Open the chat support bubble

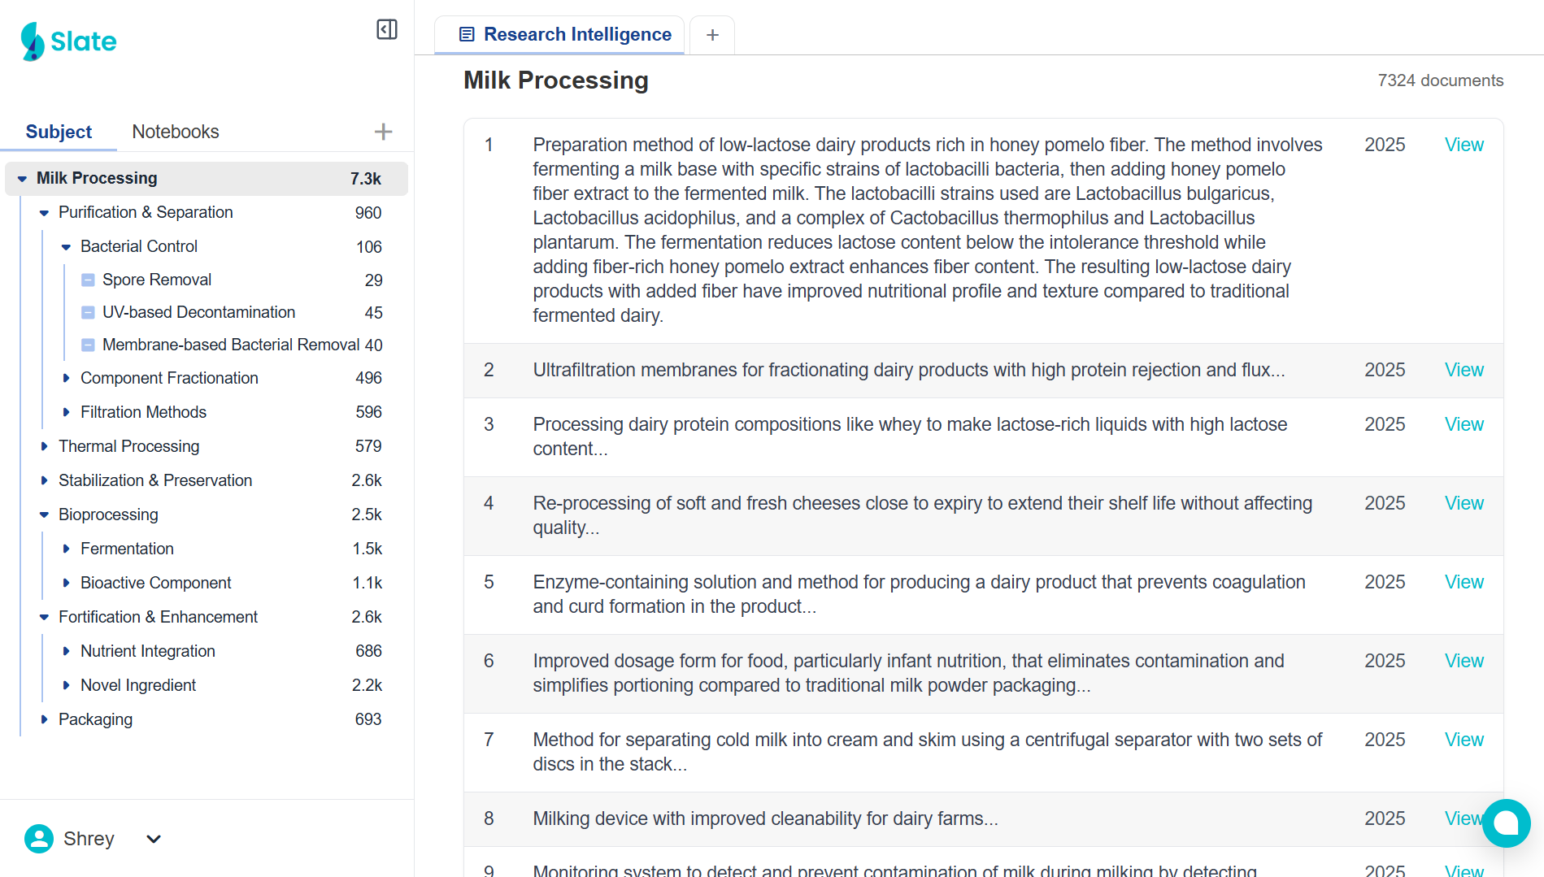click(1506, 823)
